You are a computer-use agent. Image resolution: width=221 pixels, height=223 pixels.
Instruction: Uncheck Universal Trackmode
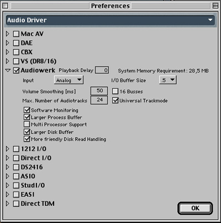(115, 100)
